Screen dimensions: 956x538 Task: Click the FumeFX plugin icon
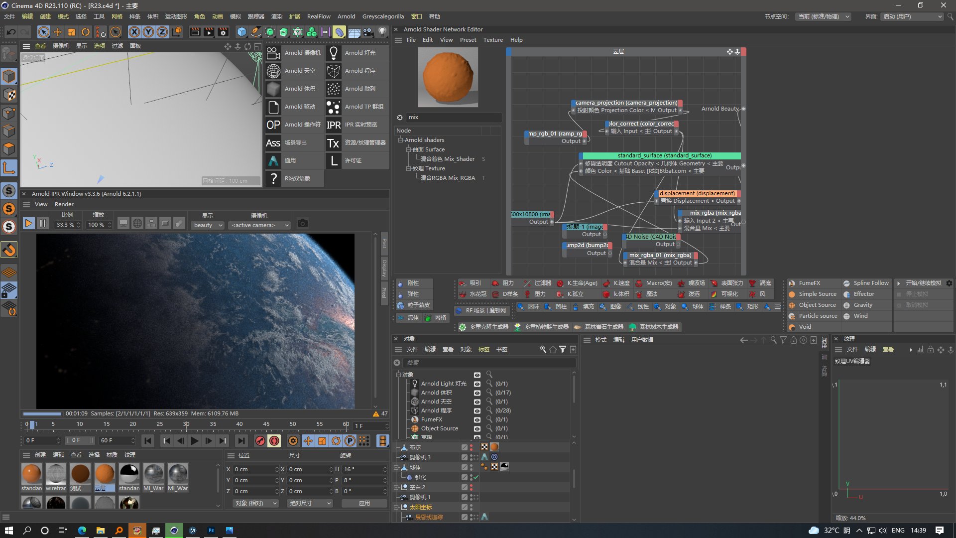pos(792,283)
